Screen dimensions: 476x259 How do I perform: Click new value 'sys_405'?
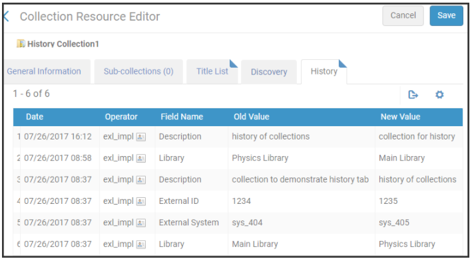[x=393, y=222]
